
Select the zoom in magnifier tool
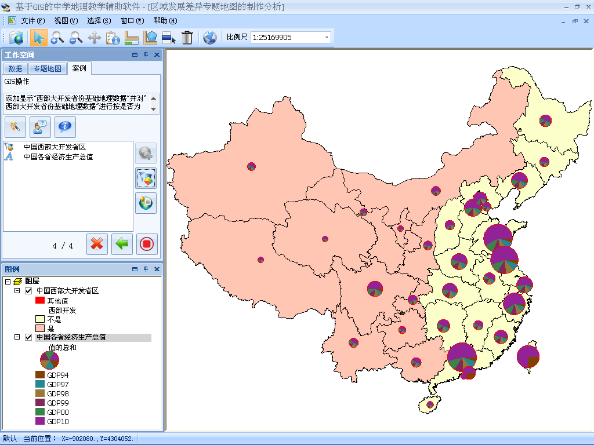pyautogui.click(x=57, y=38)
